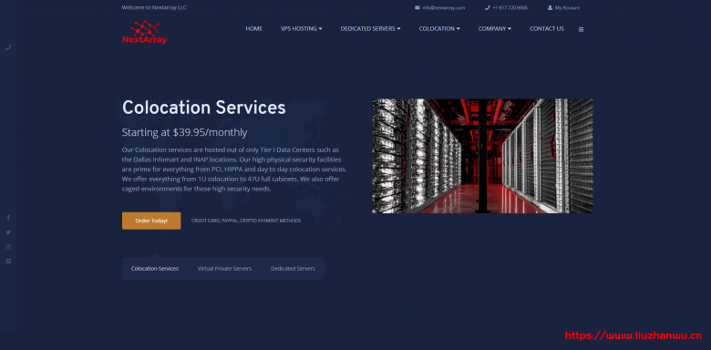Open the Twitter icon in sidebar
This screenshot has width=711, height=350.
(x=8, y=232)
